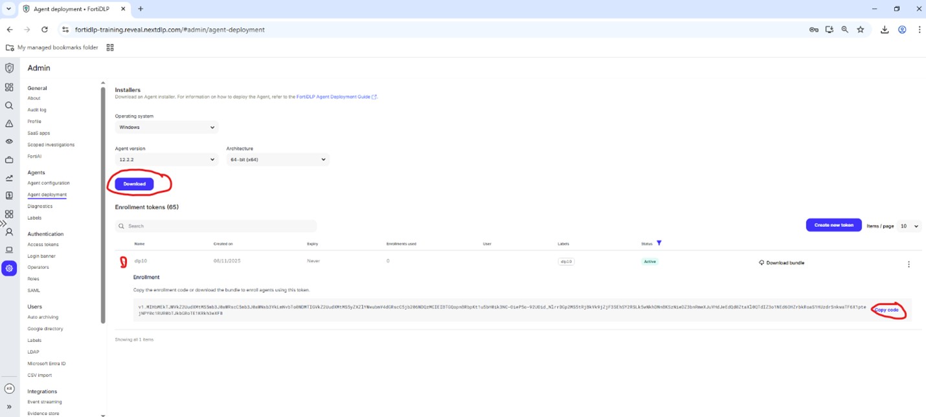Open CSV import in the sidebar

pyautogui.click(x=40, y=375)
